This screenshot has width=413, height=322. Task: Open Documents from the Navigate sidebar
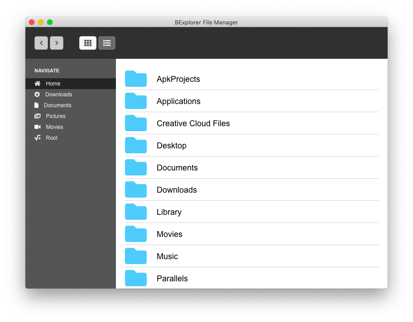pyautogui.click(x=71, y=105)
